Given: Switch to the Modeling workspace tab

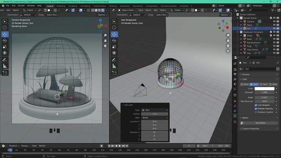Looking at the screenshot, I should (61, 6).
